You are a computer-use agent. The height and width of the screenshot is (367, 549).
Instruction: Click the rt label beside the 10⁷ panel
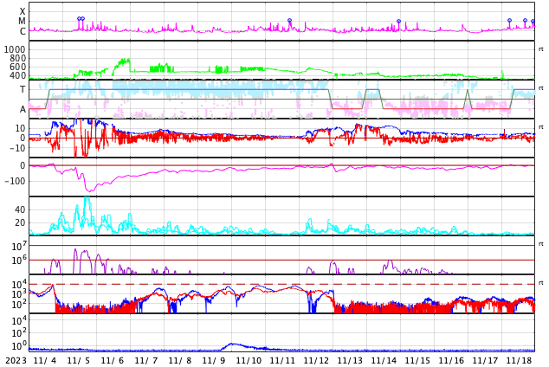coord(541,244)
